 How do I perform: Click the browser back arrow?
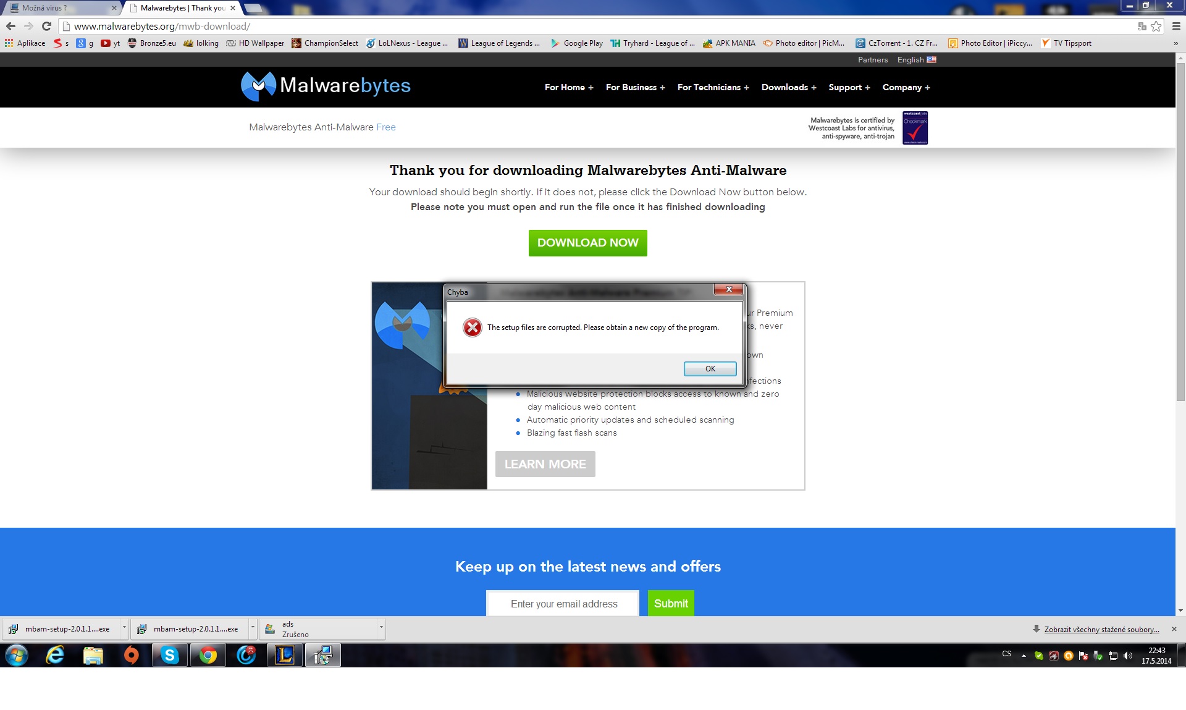pos(11,26)
